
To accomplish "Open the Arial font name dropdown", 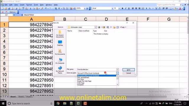I will click(112, 9).
